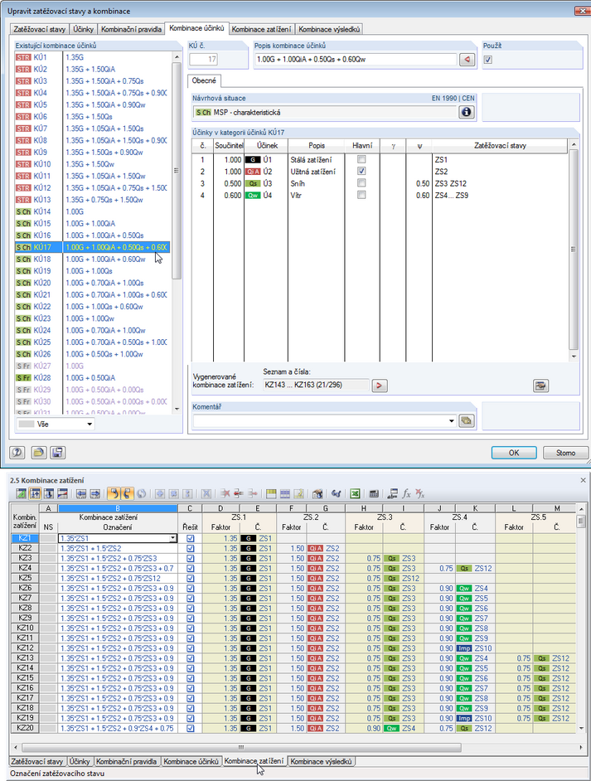Click red Qi A tag in Užitná zatížení row
Screen dimensions: 591x781
point(253,172)
